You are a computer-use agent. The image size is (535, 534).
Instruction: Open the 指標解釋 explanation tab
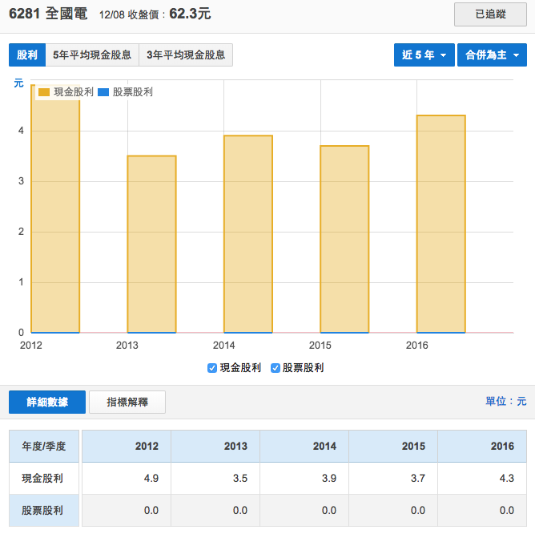click(x=127, y=402)
